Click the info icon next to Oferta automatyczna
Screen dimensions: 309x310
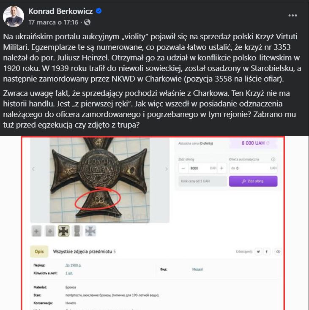pyautogui.click(x=273, y=160)
